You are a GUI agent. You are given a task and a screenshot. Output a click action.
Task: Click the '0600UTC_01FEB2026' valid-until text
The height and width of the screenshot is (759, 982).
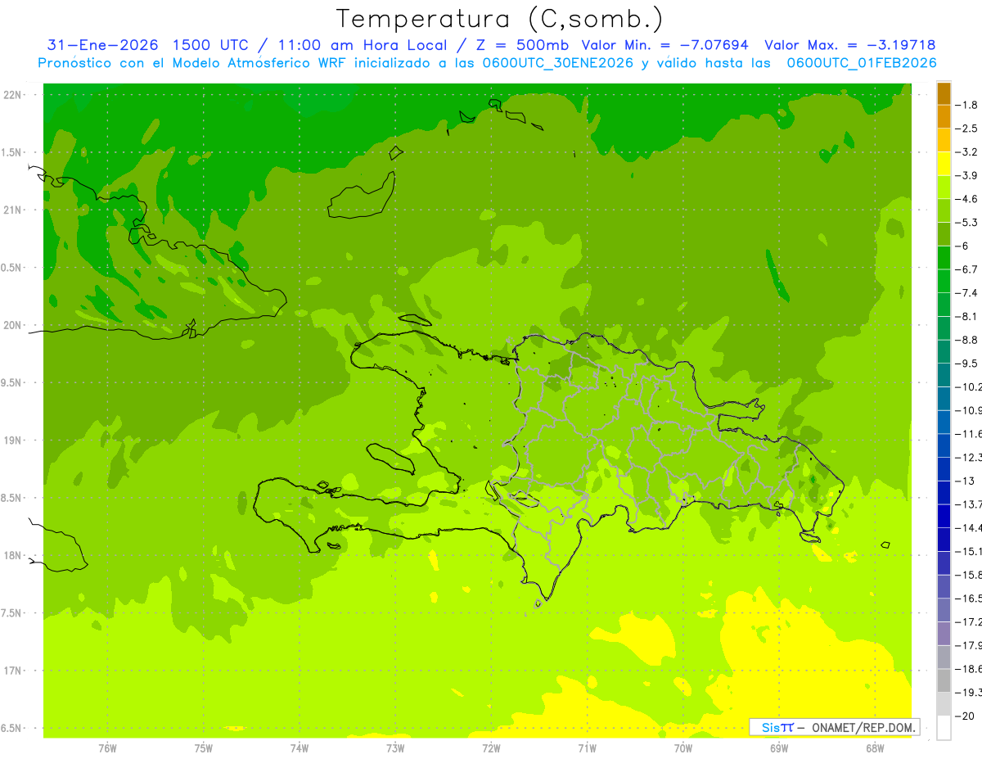tap(861, 62)
